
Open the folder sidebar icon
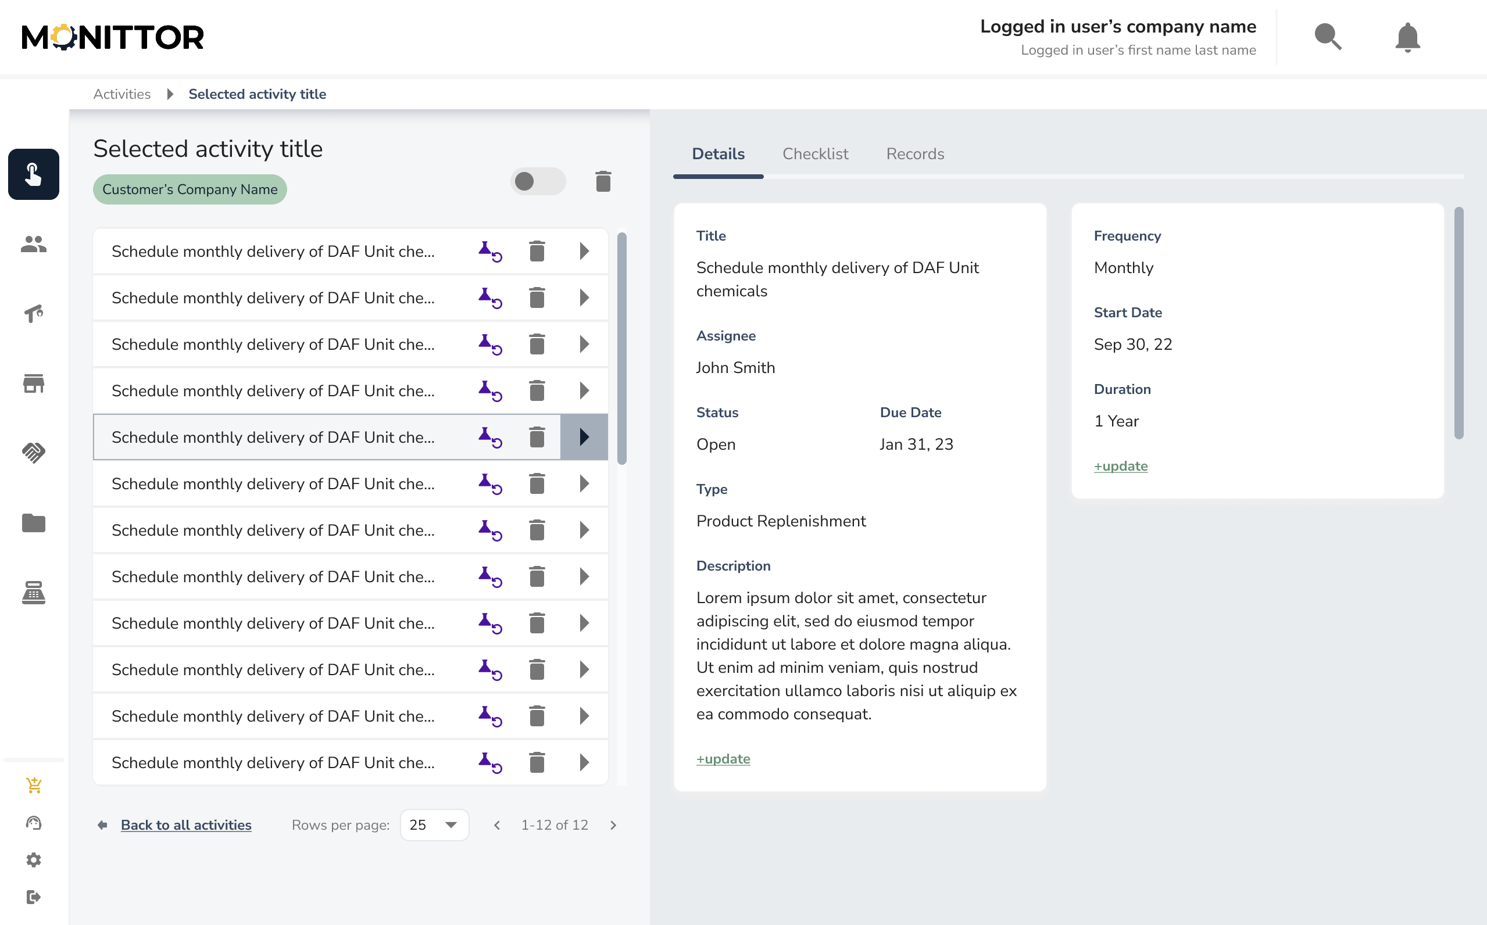[34, 523]
